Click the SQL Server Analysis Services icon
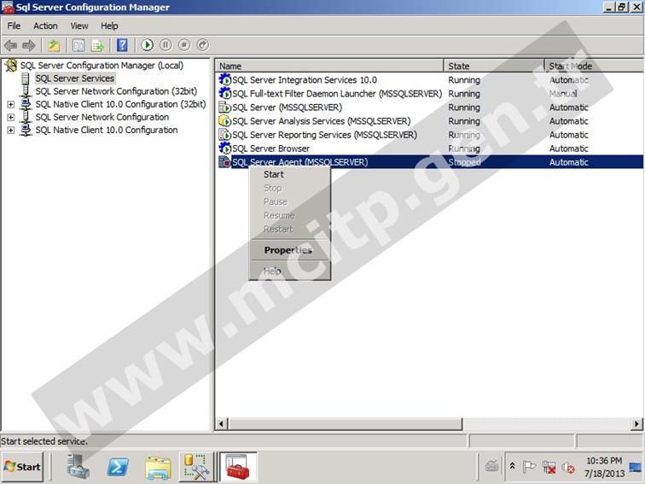Viewport: 645px width, 484px height. (x=224, y=120)
